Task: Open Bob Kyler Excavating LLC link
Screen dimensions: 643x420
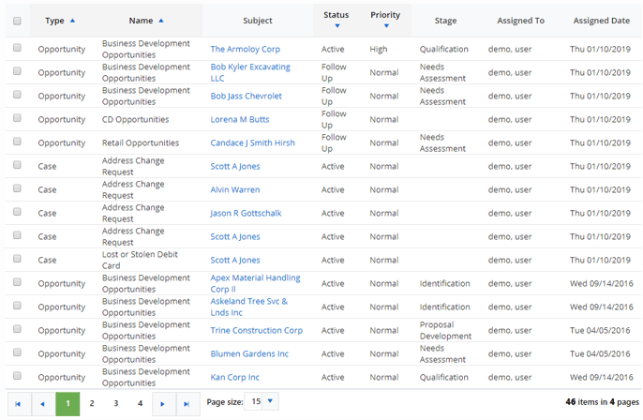Action: pos(250,72)
